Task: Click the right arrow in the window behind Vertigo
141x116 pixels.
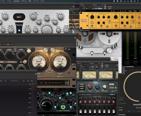Action: pos(73,17)
